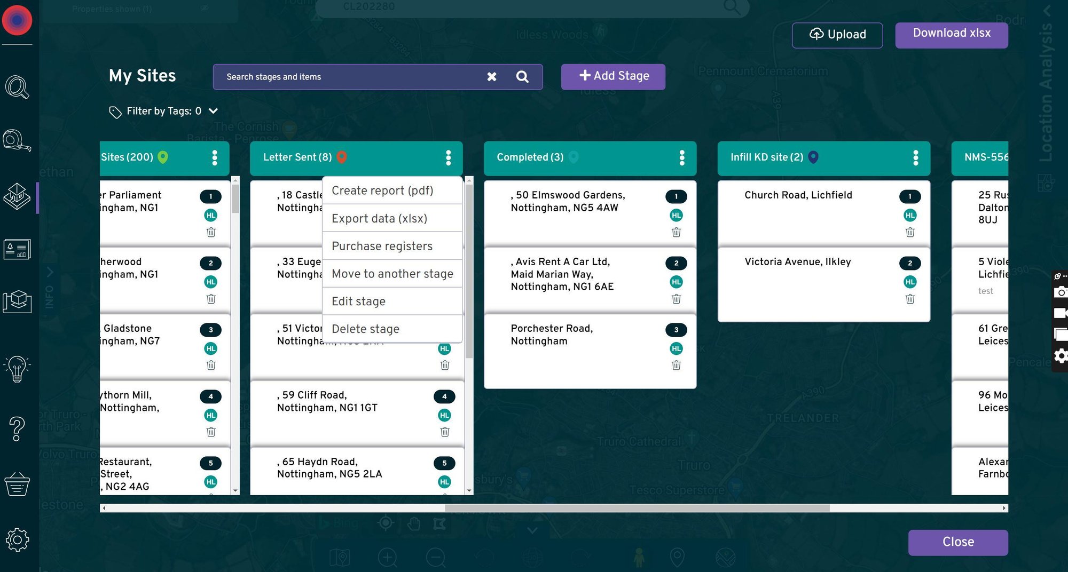Viewport: 1068px width, 572px height.
Task: Toggle the red map pin on Letter Sent
Action: tap(342, 157)
